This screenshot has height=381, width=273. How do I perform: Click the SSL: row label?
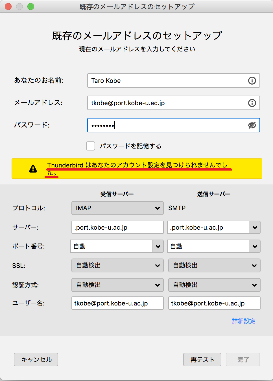tap(19, 266)
